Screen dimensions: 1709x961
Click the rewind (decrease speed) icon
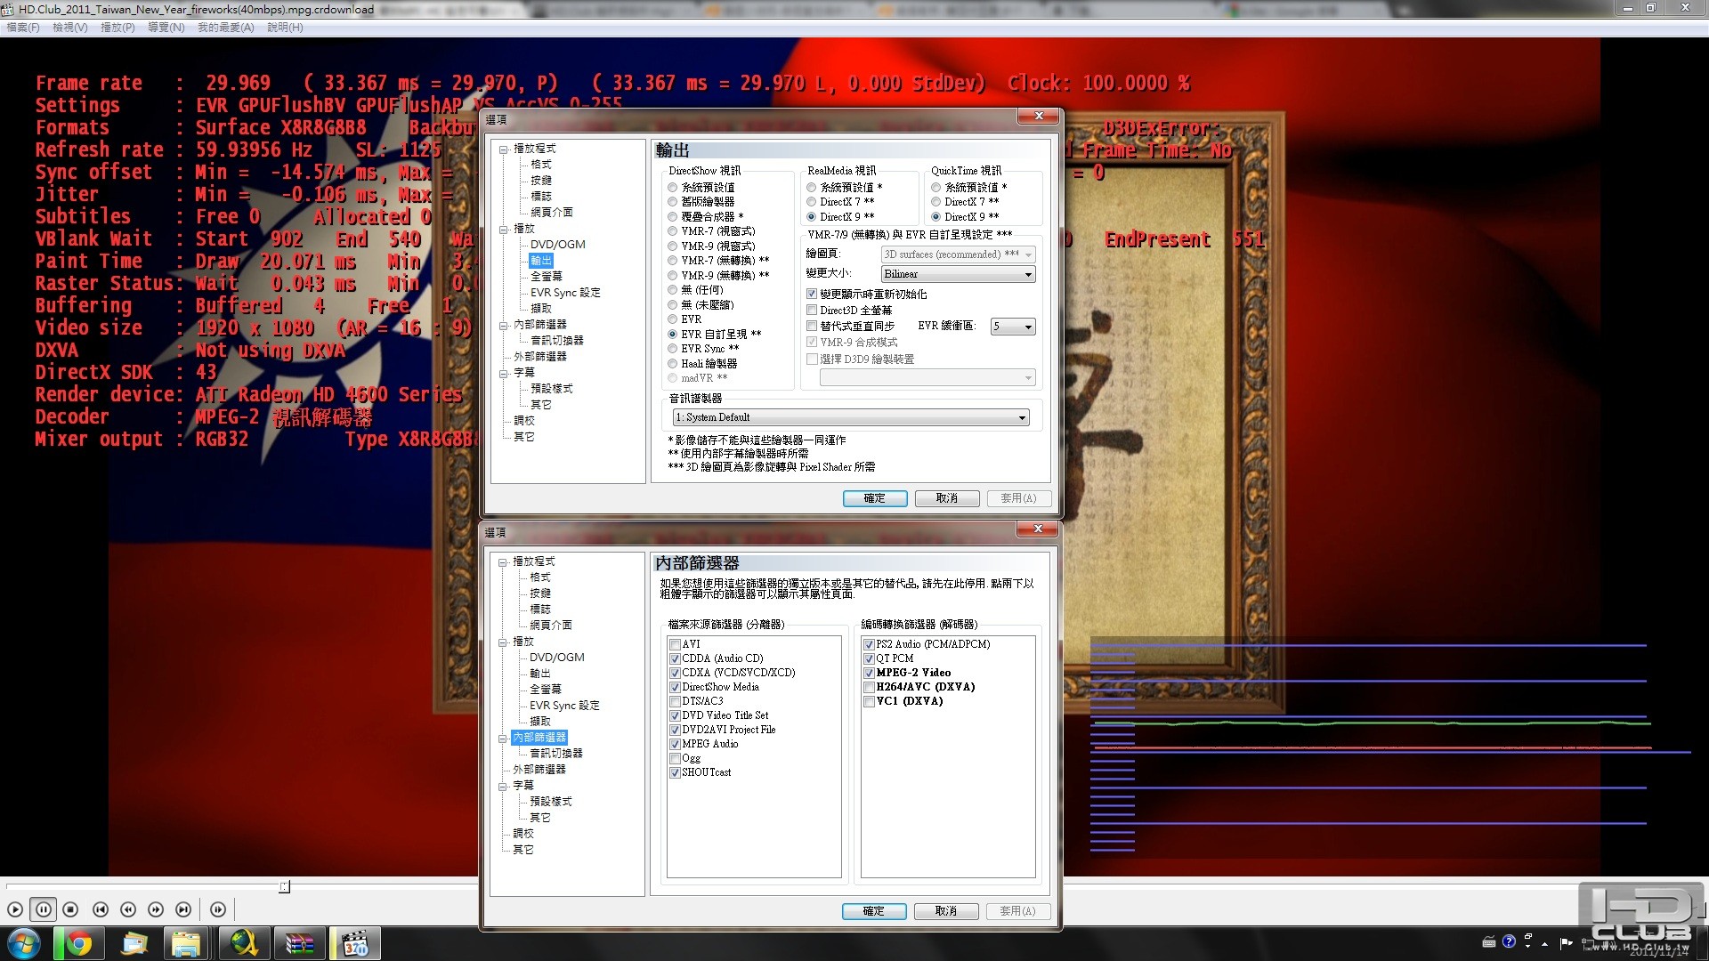(x=128, y=909)
